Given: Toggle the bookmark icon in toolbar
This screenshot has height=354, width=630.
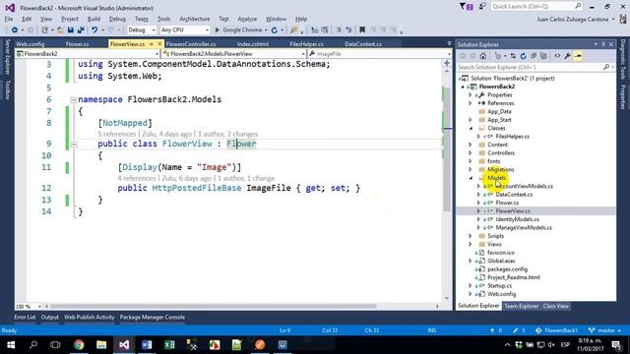Looking at the screenshot, I should point(362,30).
